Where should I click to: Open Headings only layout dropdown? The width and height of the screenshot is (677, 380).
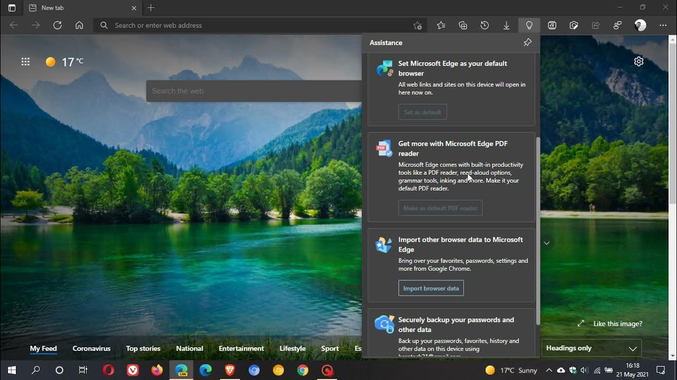click(x=591, y=348)
